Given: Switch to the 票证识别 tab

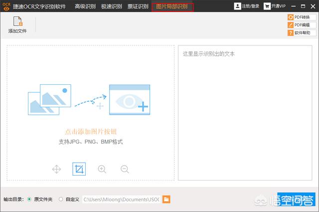Looking at the screenshot, I should [138, 6].
